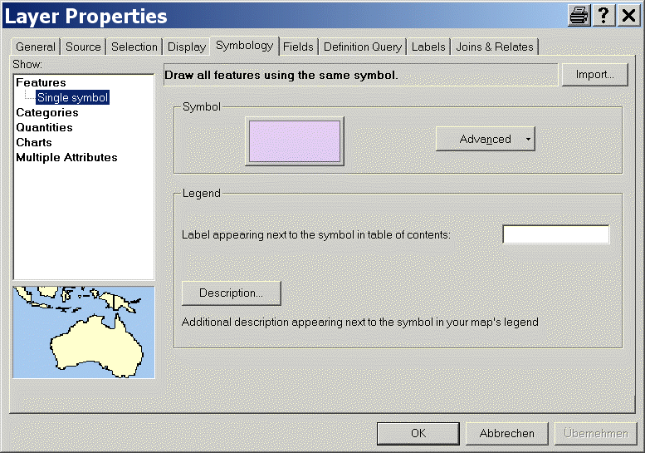Select Charts in the Show list

34,142
